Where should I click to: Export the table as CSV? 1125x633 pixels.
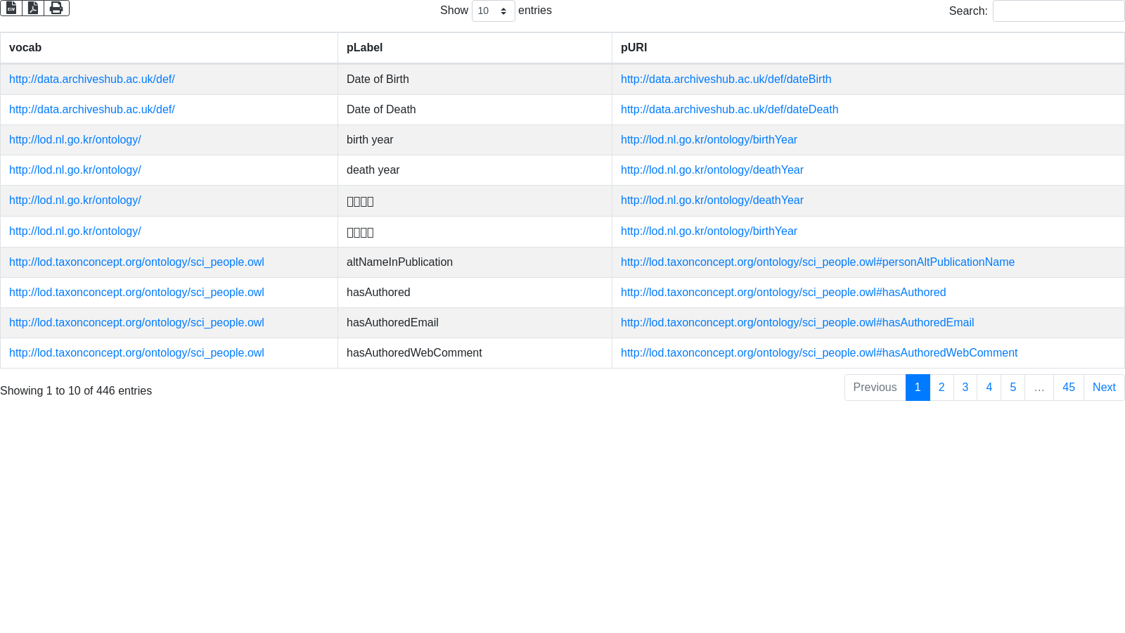11,8
